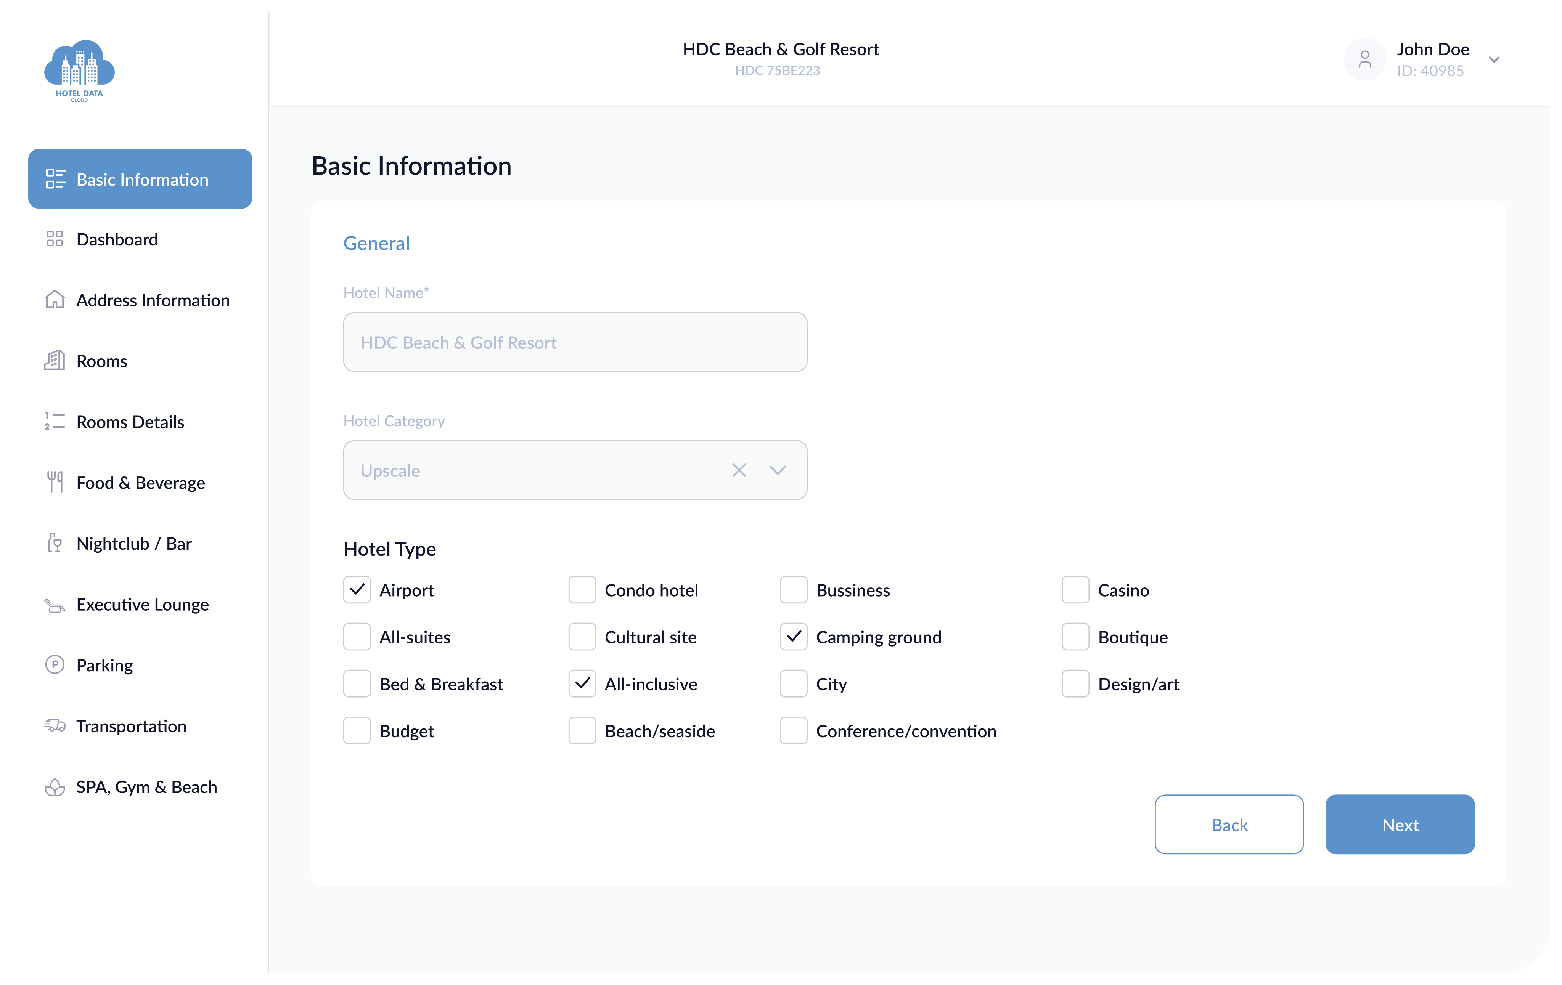Screen dimensions: 1562x985
Task: Click the Rooms Details menu item
Action: click(x=129, y=421)
